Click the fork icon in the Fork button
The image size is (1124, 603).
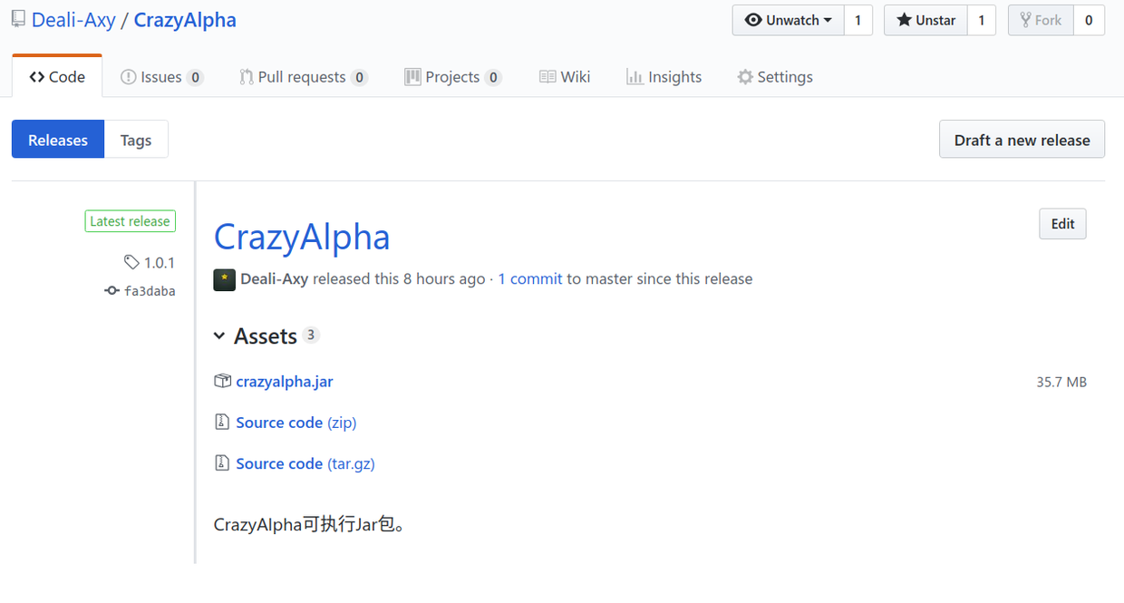(x=1025, y=20)
